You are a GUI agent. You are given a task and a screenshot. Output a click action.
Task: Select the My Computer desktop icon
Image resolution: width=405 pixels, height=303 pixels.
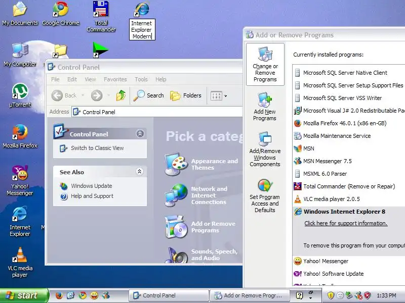coord(20,55)
